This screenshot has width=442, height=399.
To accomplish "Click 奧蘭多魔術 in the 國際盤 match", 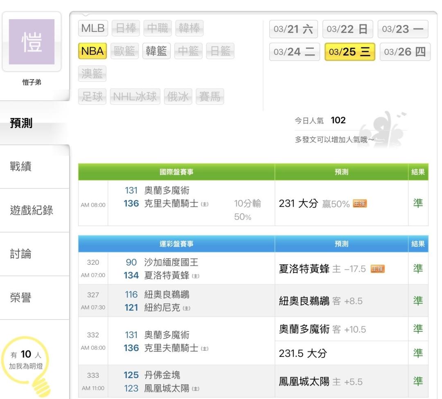I will coord(167,190).
